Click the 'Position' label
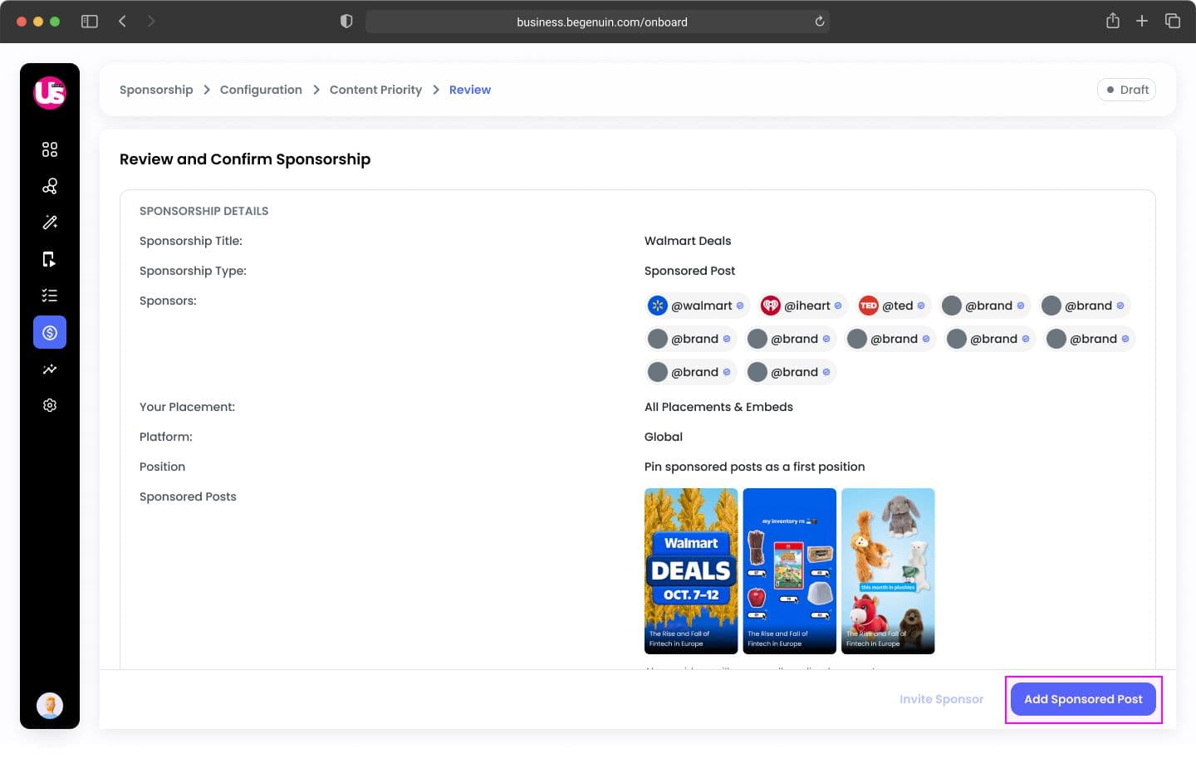The image size is (1196, 768). (162, 467)
